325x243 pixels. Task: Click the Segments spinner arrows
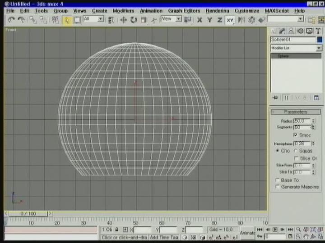pos(313,127)
